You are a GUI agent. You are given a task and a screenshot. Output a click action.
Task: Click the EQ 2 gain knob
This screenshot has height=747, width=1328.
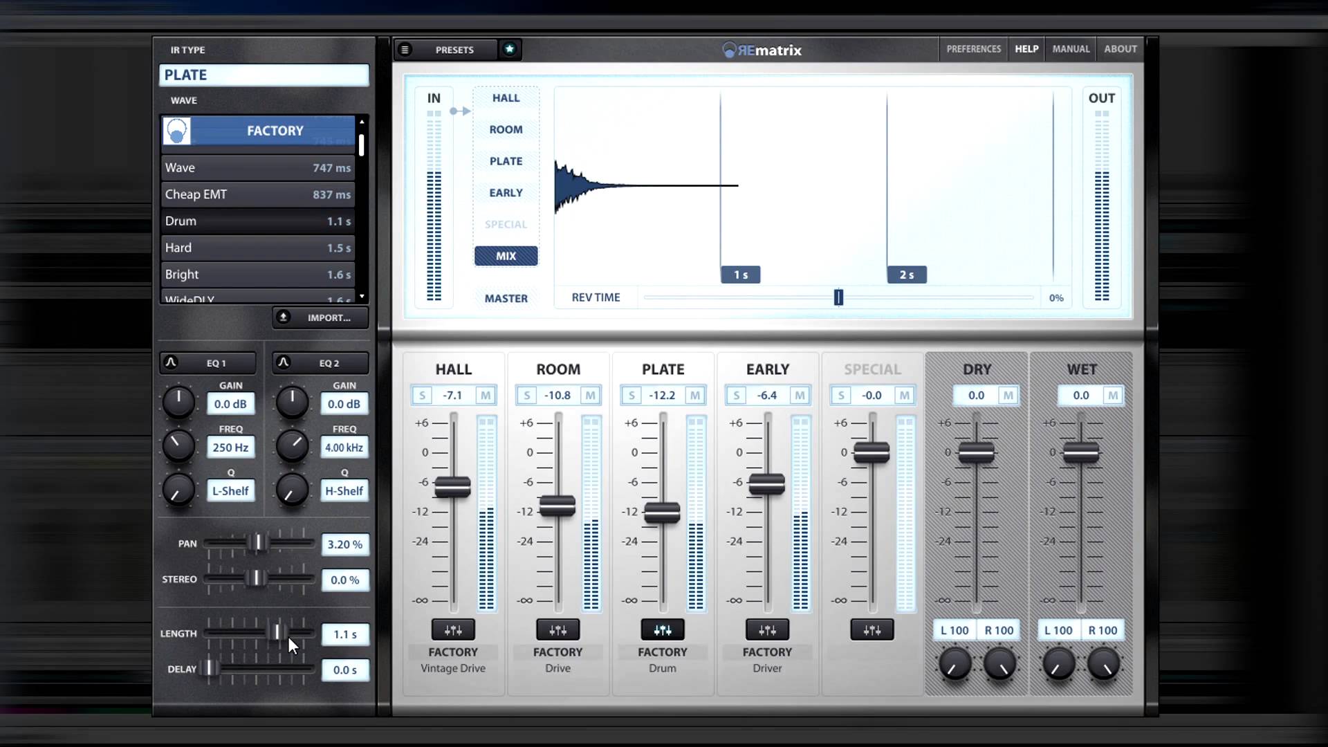point(293,402)
